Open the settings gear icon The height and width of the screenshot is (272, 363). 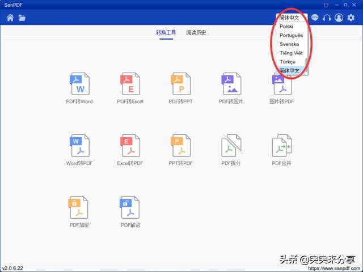(x=351, y=18)
